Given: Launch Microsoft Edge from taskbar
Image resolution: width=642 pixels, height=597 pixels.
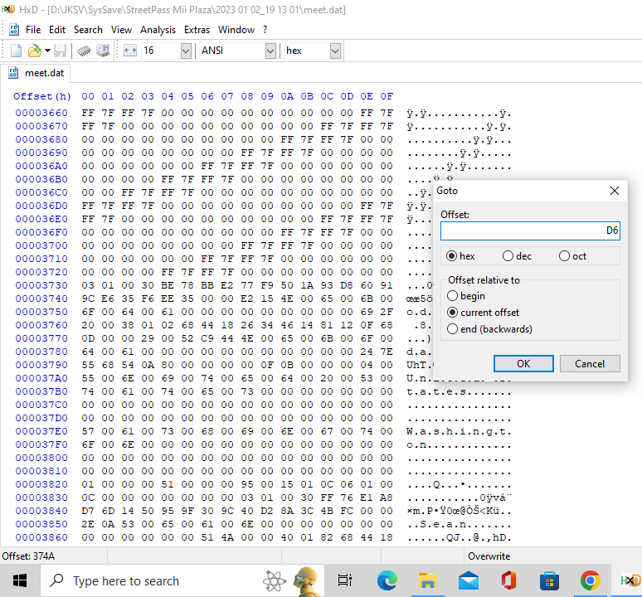Looking at the screenshot, I should [x=387, y=580].
